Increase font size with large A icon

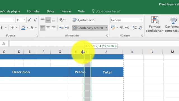click(30, 20)
